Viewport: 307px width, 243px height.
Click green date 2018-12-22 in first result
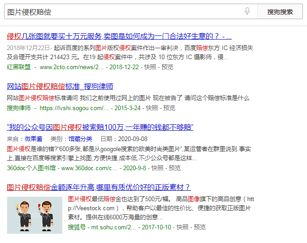(x=124, y=67)
